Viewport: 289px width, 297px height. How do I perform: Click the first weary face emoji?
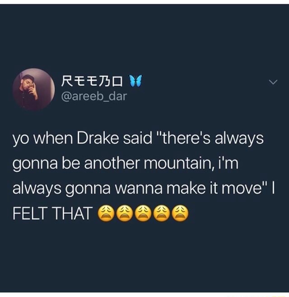pos(106,213)
